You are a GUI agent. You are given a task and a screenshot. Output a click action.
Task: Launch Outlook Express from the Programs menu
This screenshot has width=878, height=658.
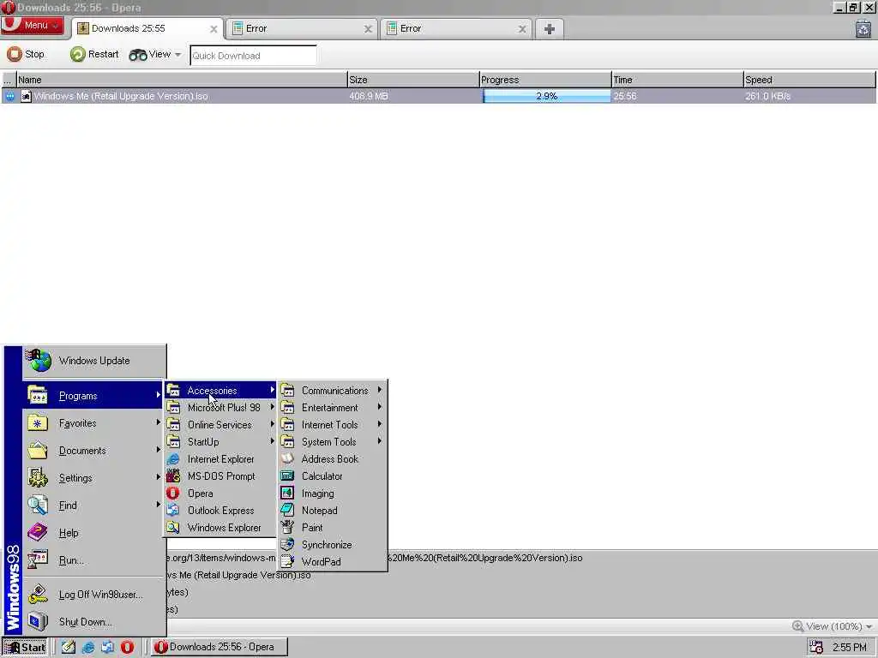coord(220,511)
